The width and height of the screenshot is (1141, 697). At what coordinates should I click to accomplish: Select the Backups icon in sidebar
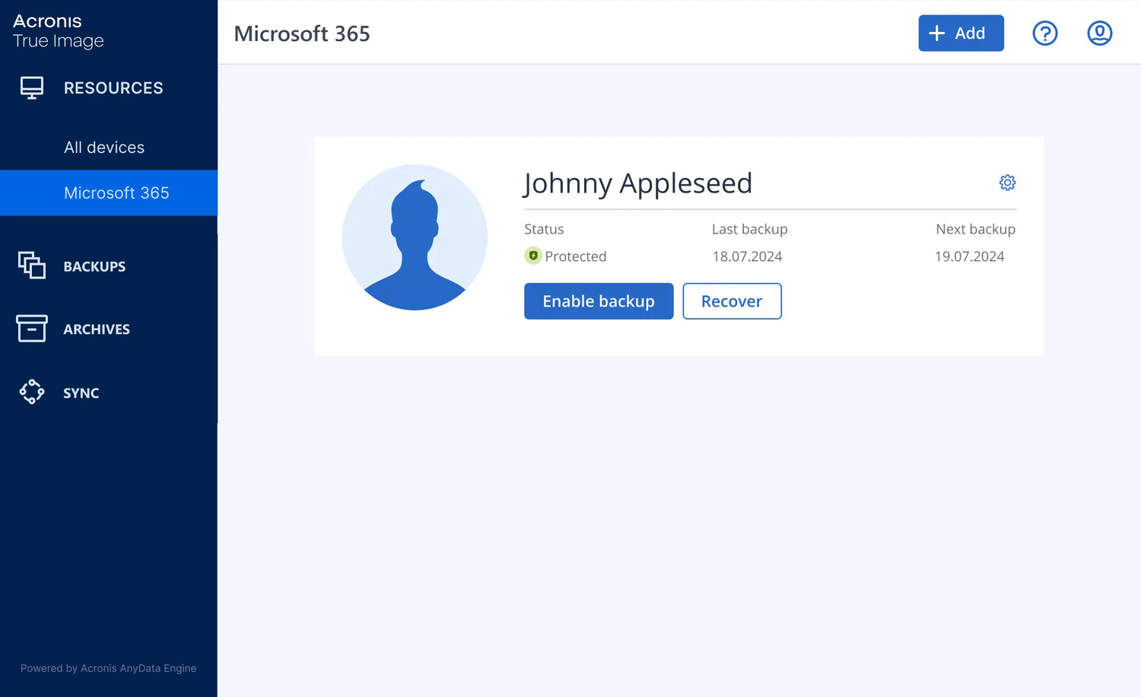pos(31,266)
